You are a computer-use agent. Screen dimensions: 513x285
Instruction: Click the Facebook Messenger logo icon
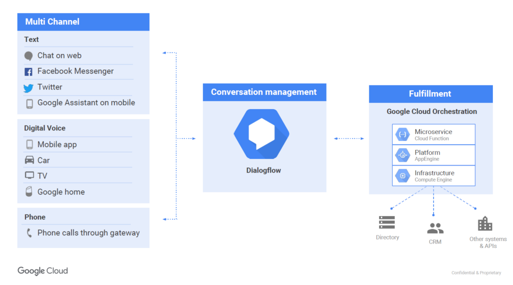pyautogui.click(x=29, y=72)
